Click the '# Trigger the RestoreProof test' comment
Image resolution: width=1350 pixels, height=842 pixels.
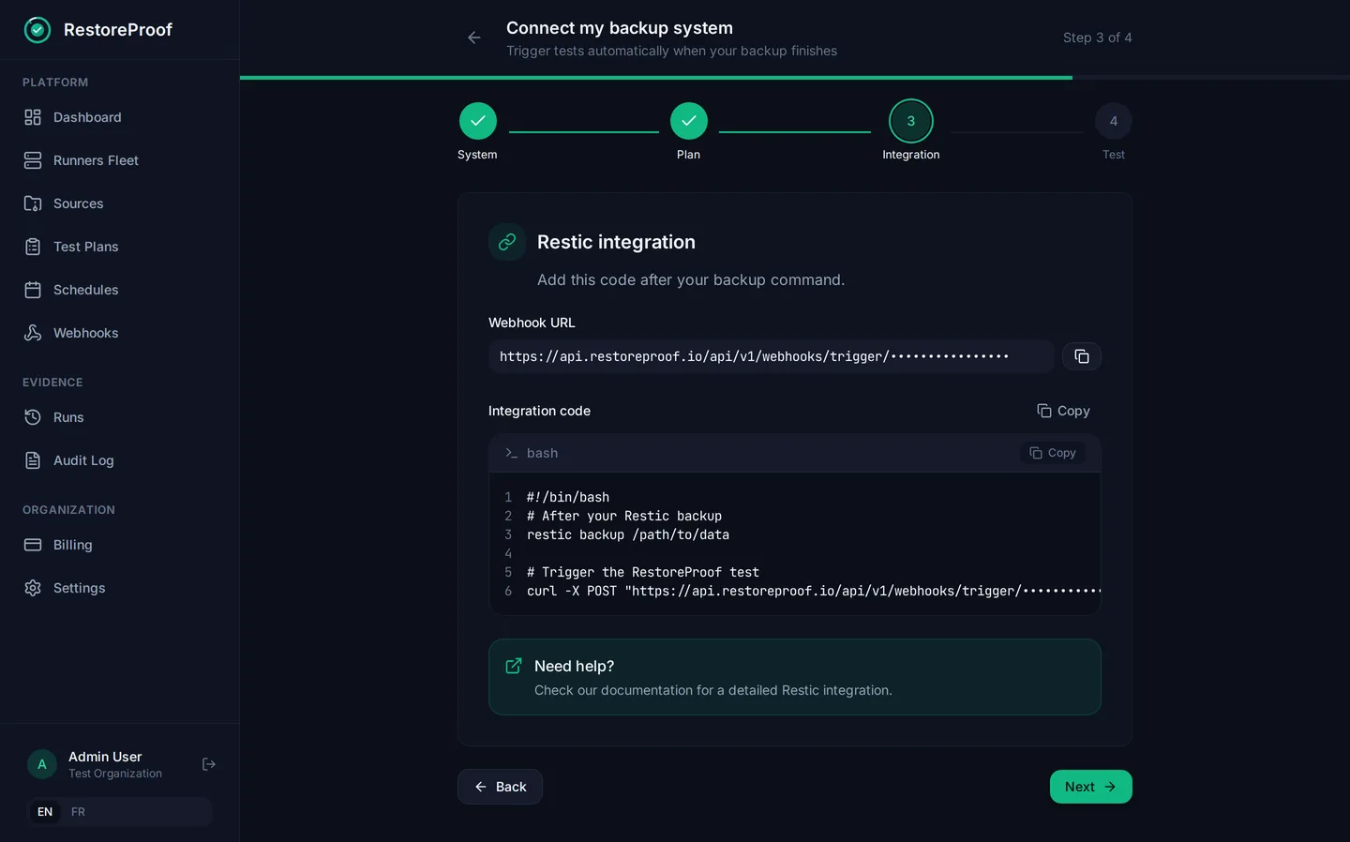pos(643,572)
